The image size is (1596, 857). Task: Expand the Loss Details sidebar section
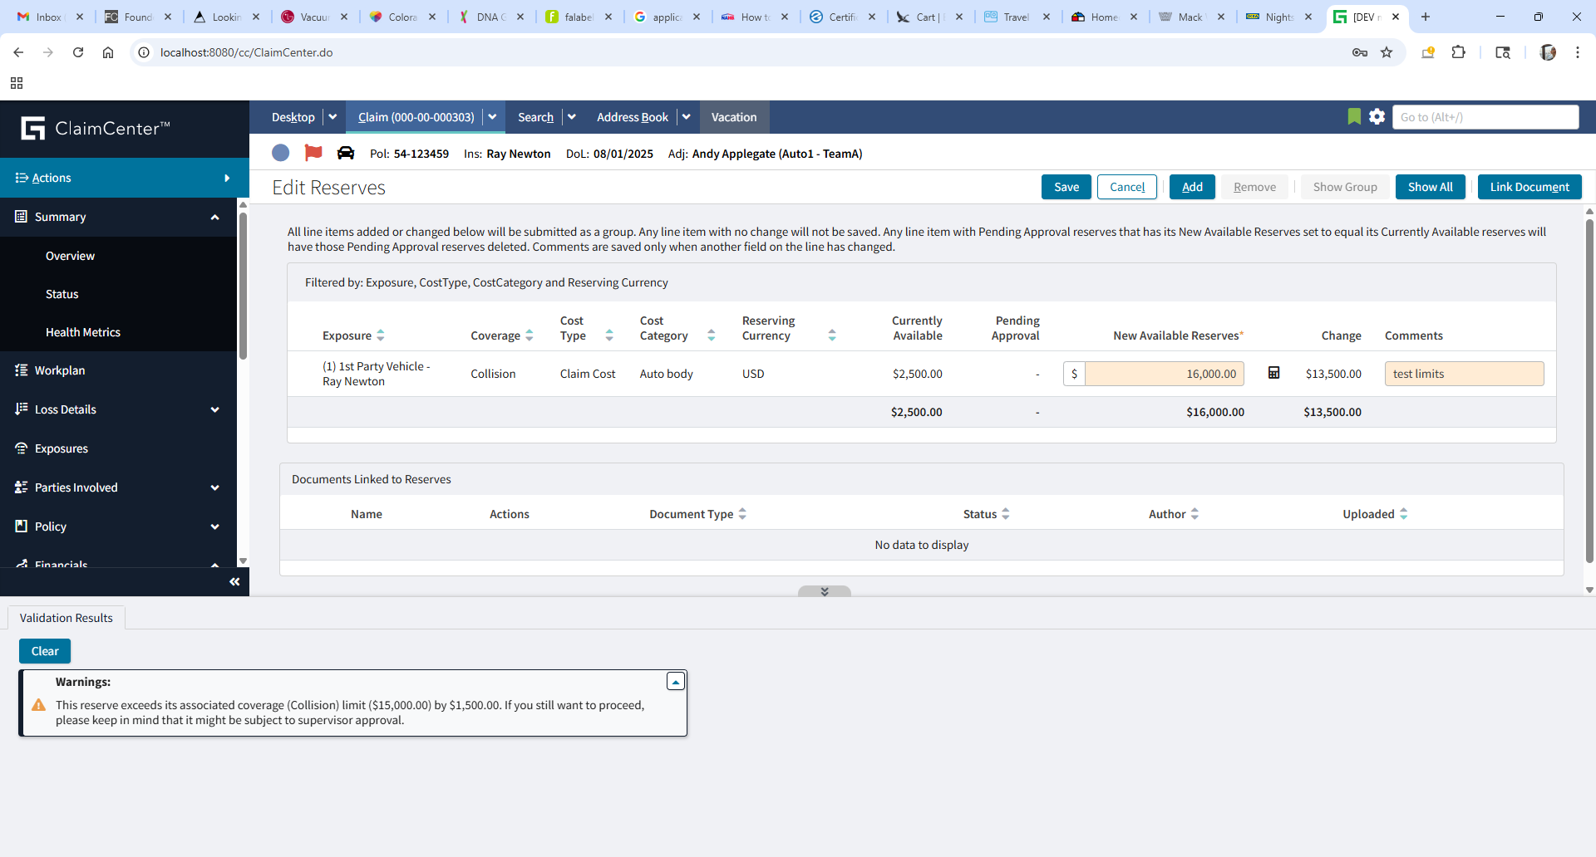(x=214, y=409)
